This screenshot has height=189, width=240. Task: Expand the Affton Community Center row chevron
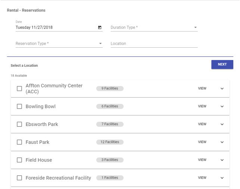pos(222,89)
